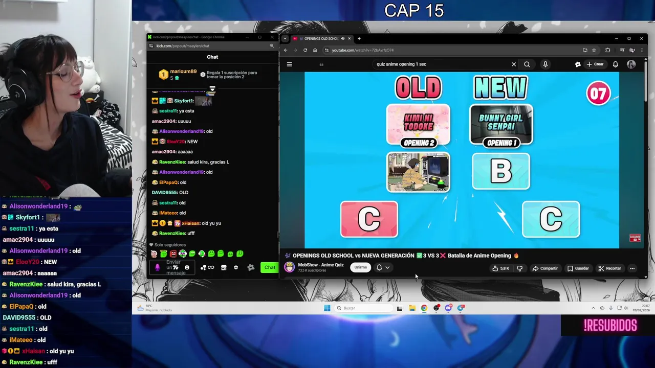Open the 7TV emote picker icon
Viewport: 655px width, 368px height.
coord(176,267)
